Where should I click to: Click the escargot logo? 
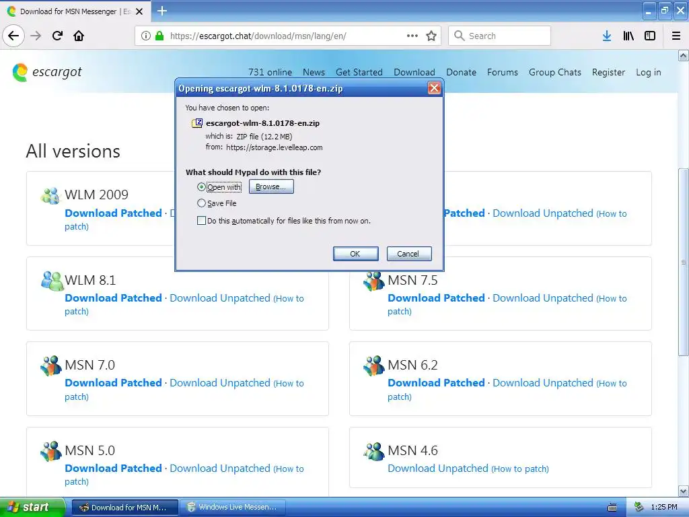click(48, 71)
